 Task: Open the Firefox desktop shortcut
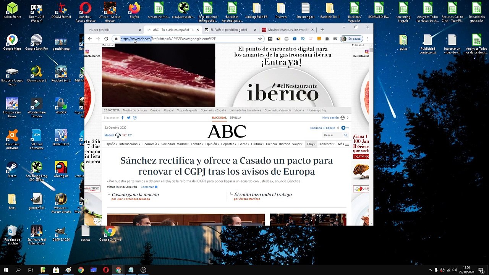pyautogui.click(x=134, y=11)
